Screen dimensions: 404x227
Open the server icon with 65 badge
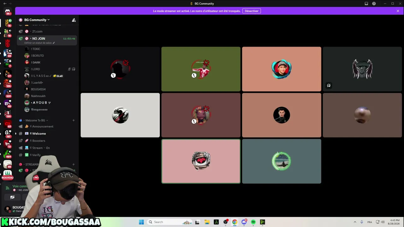[8, 53]
